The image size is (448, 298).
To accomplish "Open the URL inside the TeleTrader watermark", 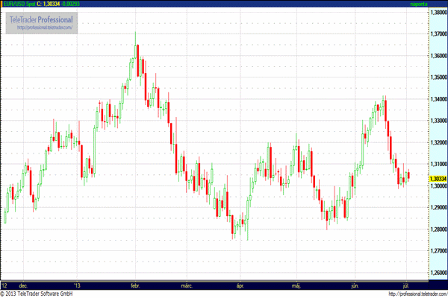I will click(x=45, y=28).
